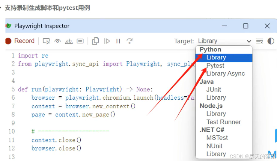Click code line 8 page assignment
This screenshot has width=277, height=161.
point(73,115)
